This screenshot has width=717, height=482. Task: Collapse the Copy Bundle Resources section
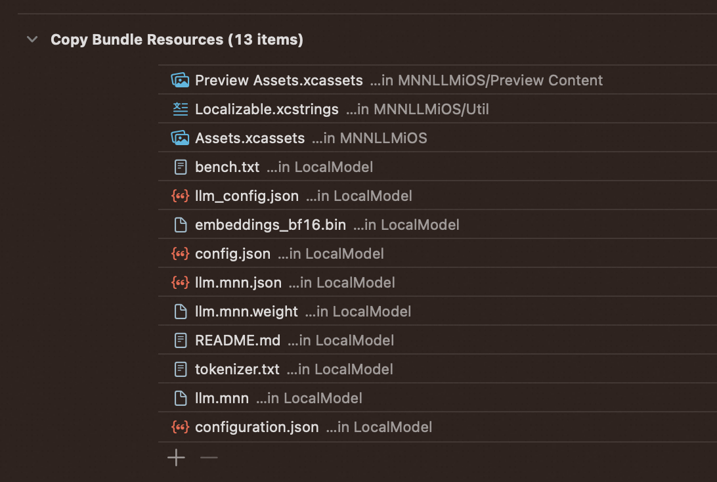point(32,39)
